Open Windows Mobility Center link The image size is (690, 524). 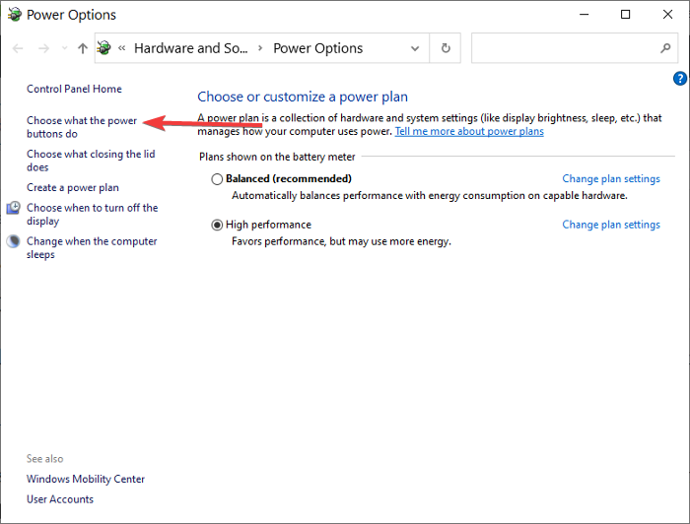[x=86, y=480]
